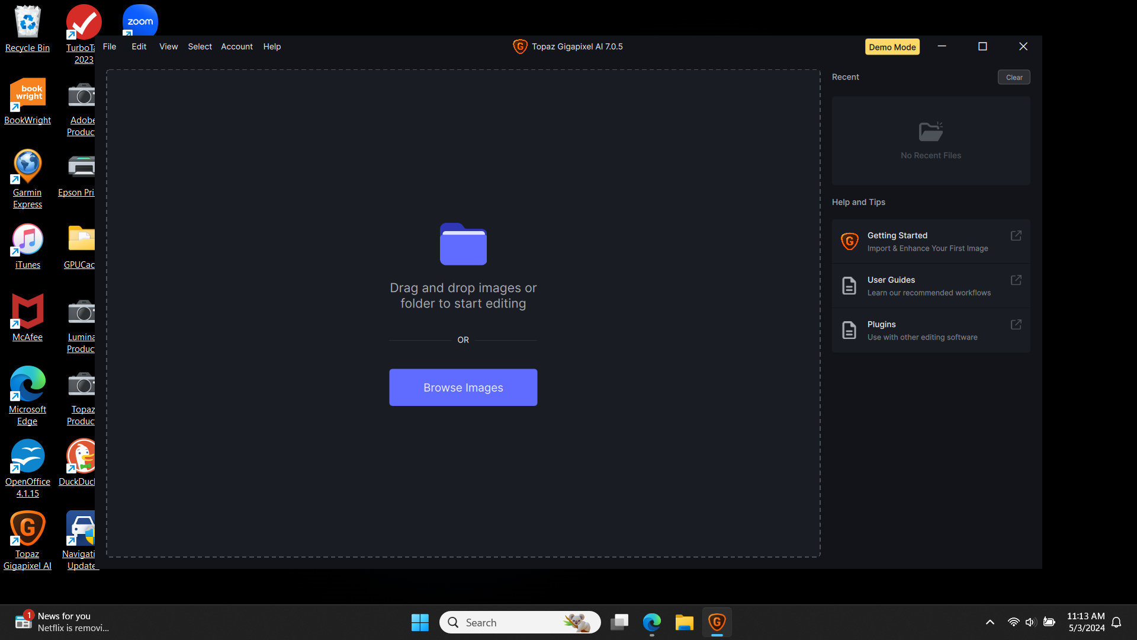
Task: Click the Demo Mode badge
Action: pyautogui.click(x=892, y=47)
